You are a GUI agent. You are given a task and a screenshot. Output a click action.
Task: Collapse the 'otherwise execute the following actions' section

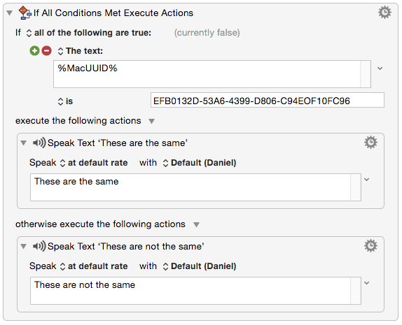196,224
